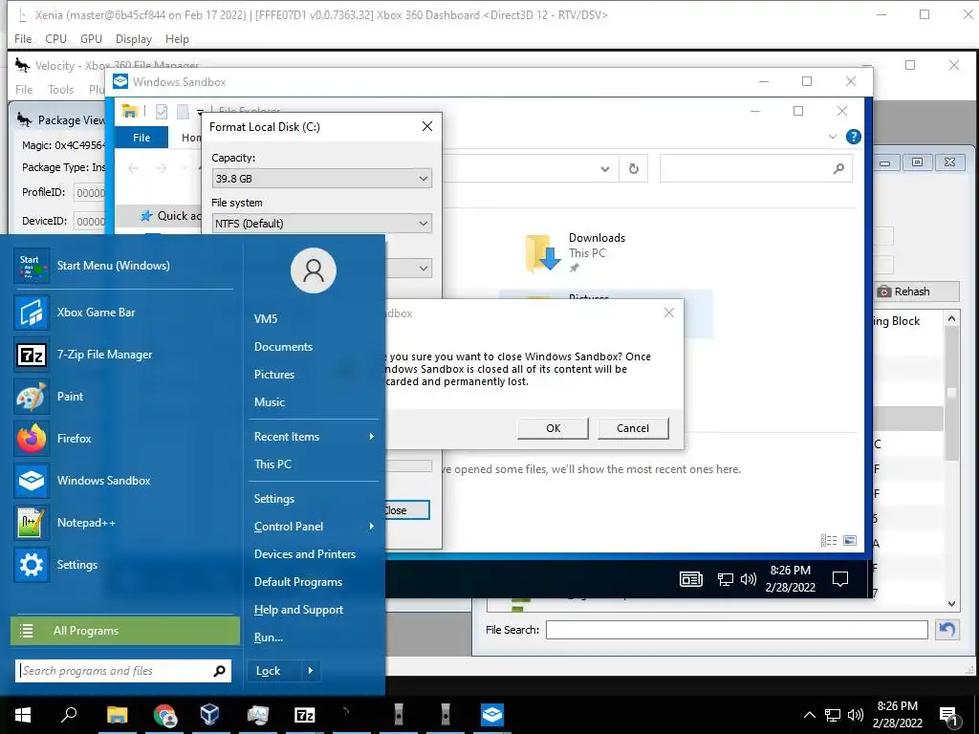Expand the Lock options arrow

click(x=311, y=671)
